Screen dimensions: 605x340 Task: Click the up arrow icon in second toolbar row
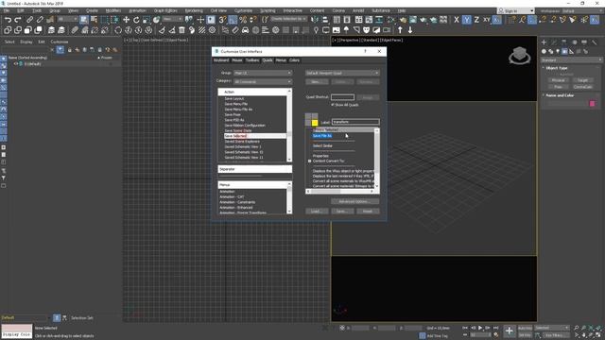click(400, 30)
